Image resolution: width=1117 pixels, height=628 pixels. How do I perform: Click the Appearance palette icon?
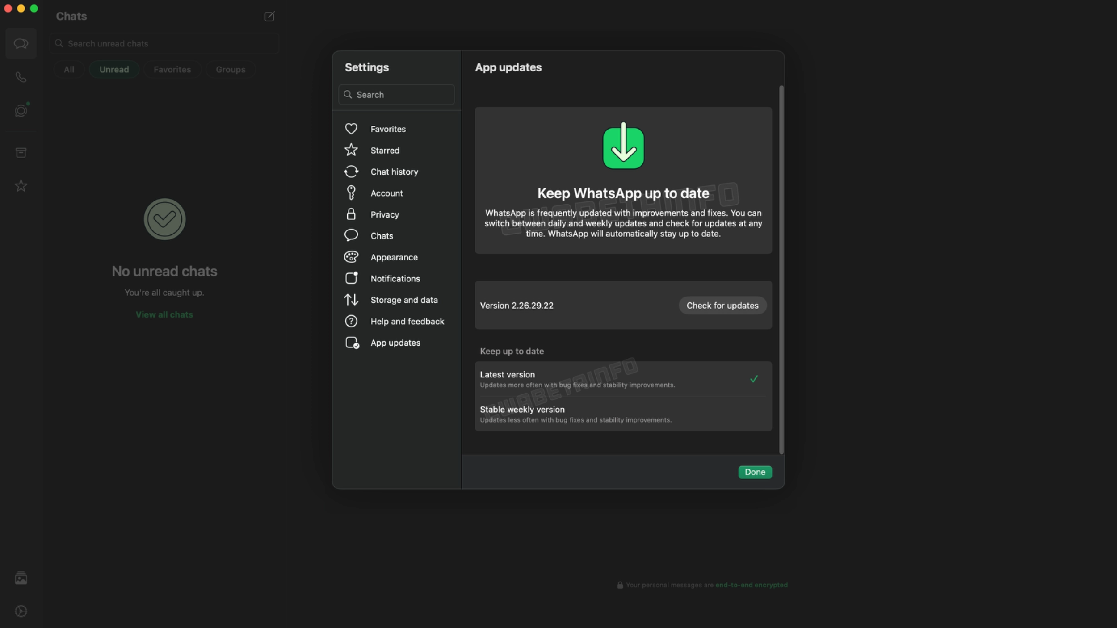(x=351, y=257)
